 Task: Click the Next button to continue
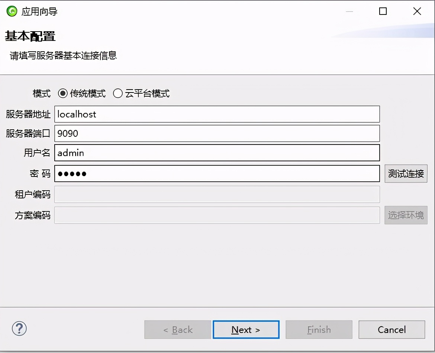point(246,330)
